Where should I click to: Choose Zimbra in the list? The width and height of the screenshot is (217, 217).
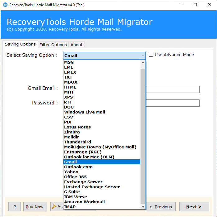(x=102, y=132)
